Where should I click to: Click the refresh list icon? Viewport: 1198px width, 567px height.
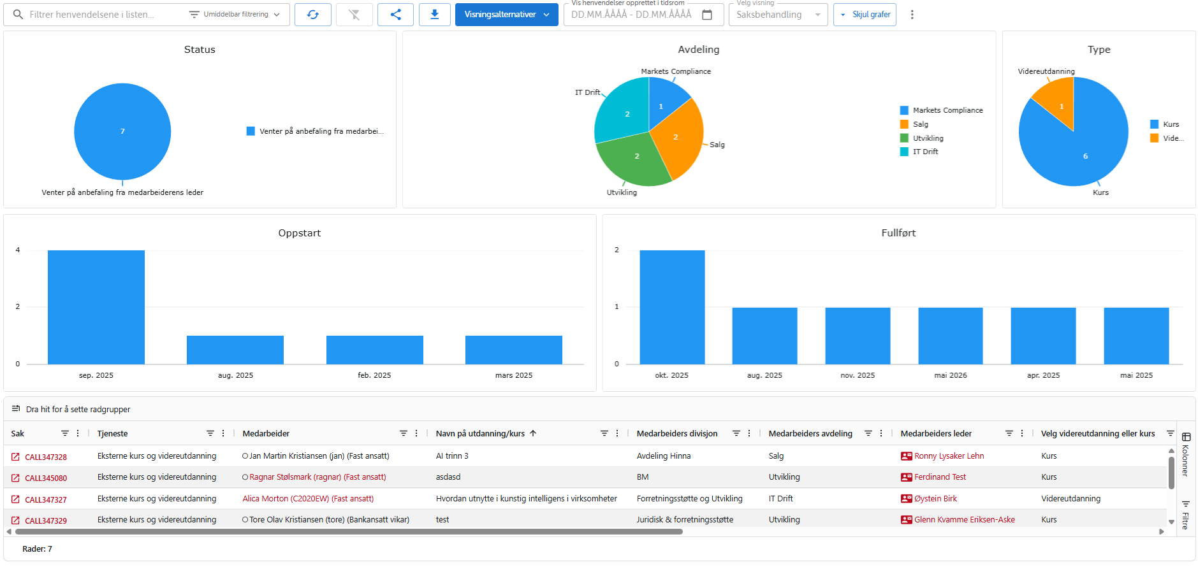click(312, 15)
